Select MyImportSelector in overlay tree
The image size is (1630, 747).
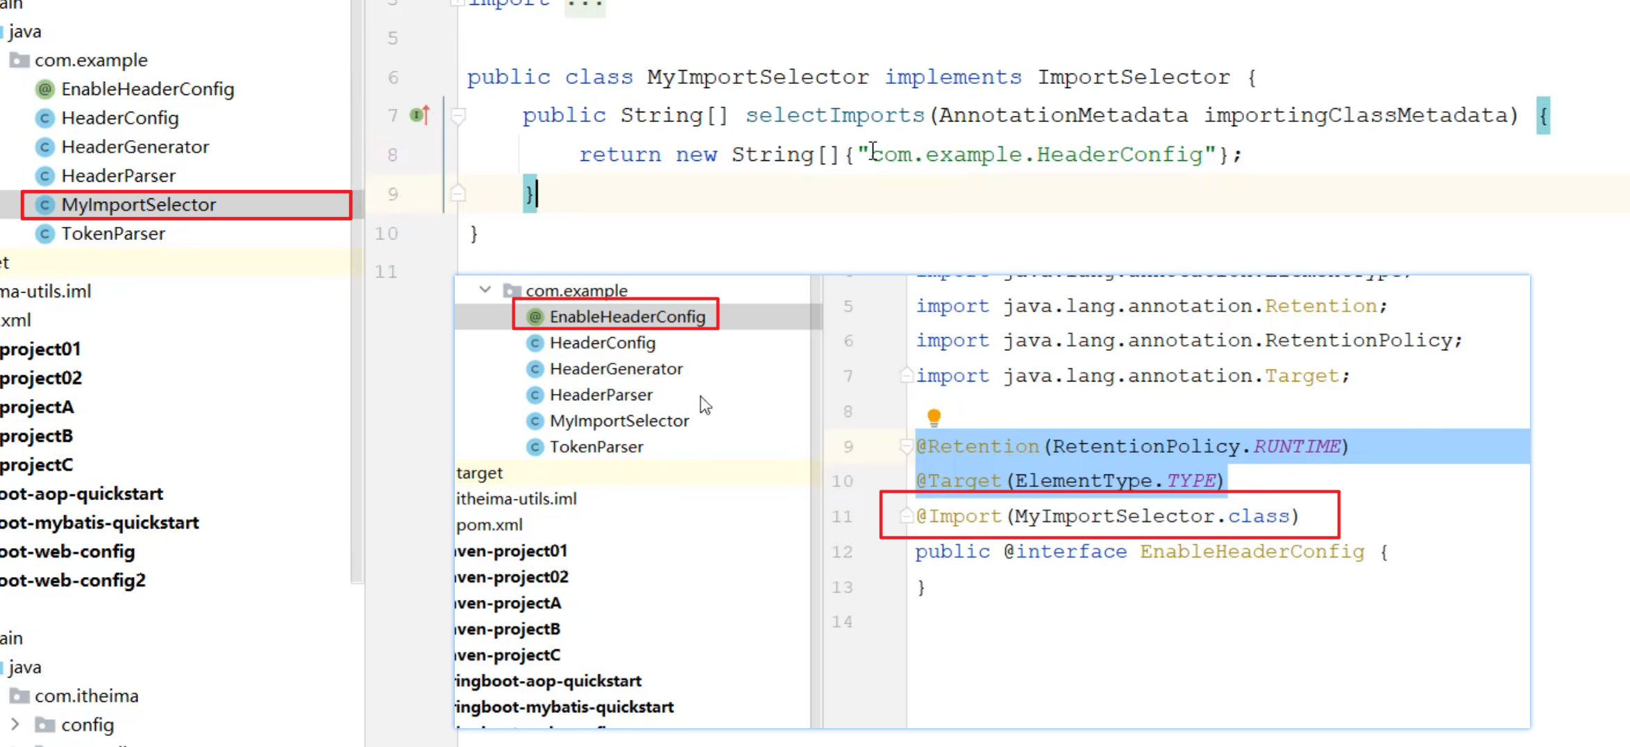click(x=619, y=421)
